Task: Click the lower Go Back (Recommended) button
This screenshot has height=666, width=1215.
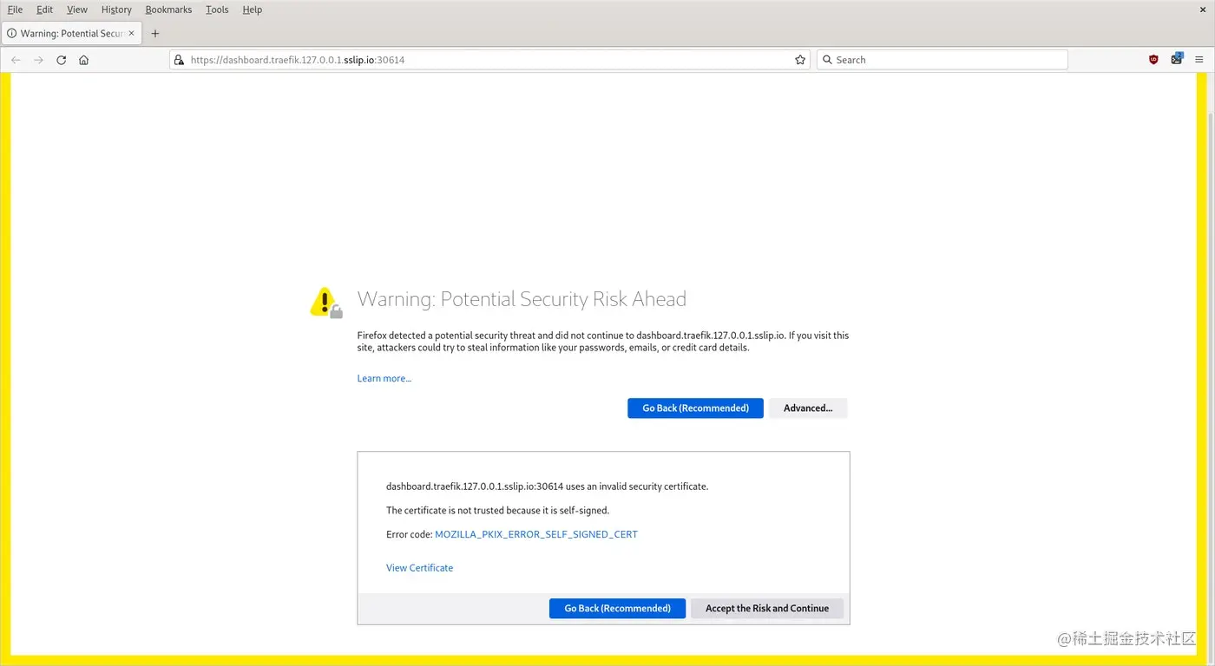Action: (x=617, y=609)
